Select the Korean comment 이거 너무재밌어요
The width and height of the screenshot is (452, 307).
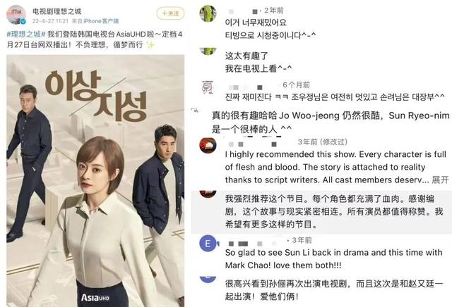pos(256,23)
